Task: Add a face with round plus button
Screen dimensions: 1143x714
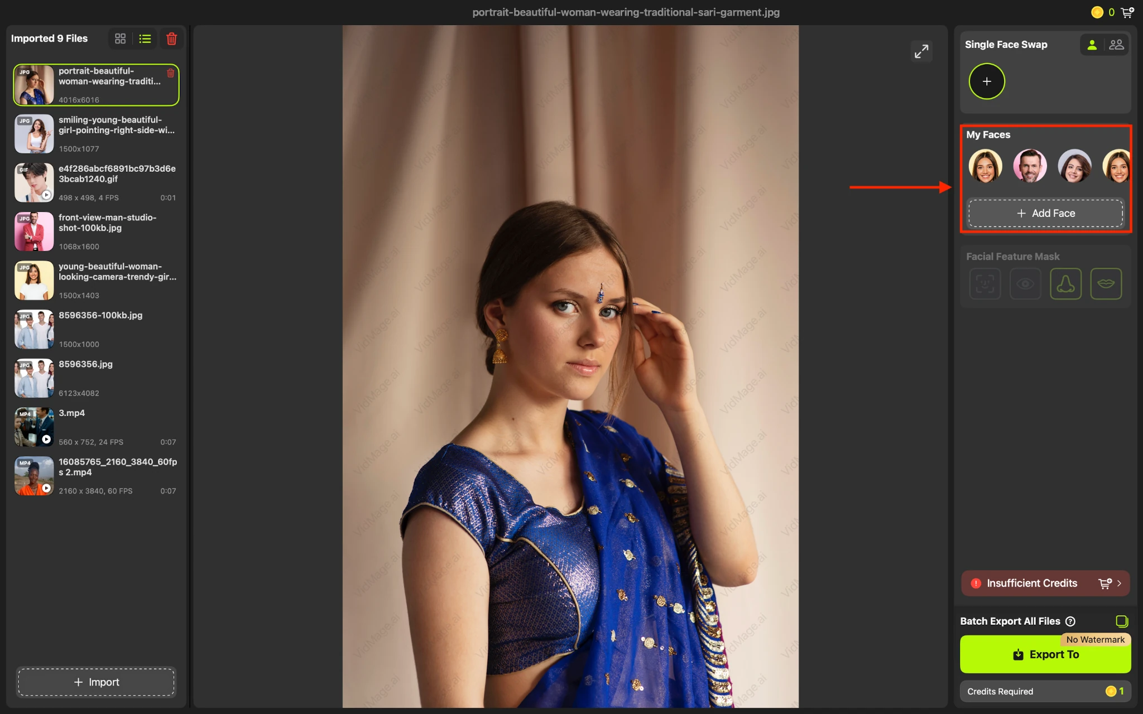Action: click(x=987, y=81)
